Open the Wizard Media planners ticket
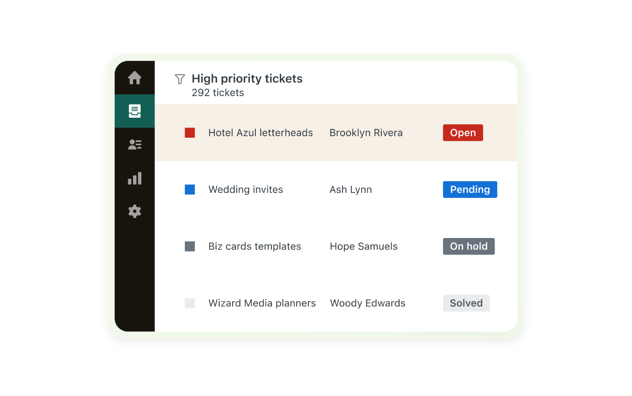632x396 pixels. click(x=262, y=303)
